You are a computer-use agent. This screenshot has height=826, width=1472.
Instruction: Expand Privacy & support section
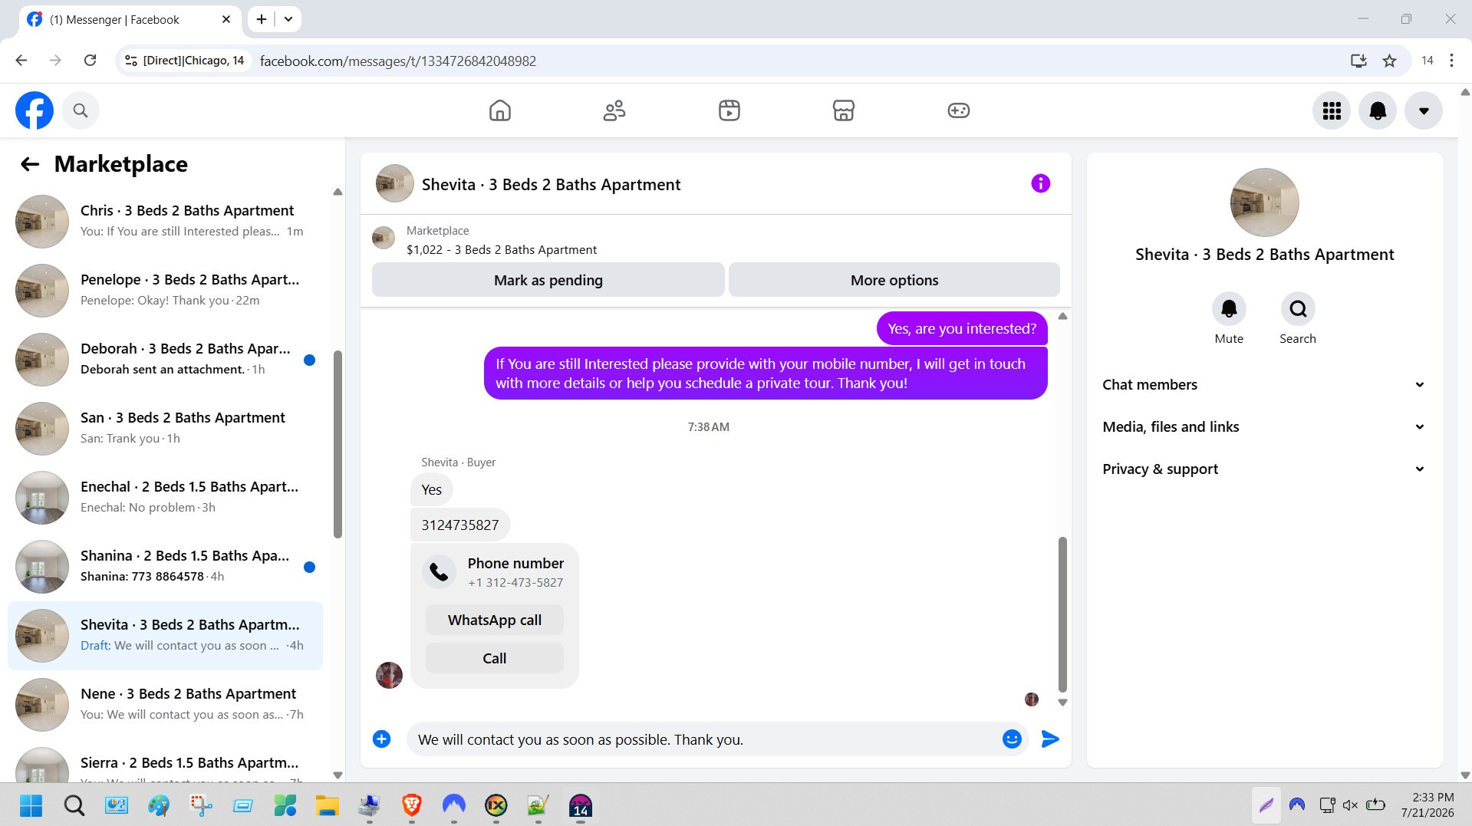tap(1264, 469)
